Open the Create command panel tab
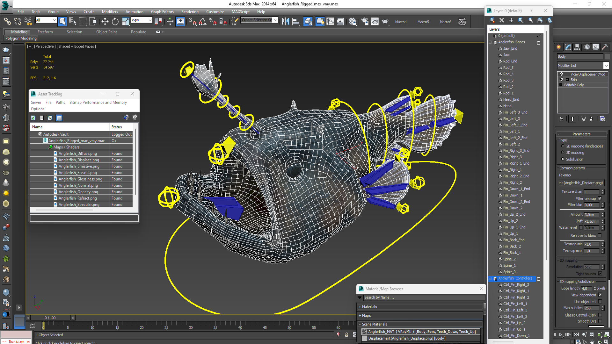The width and height of the screenshot is (612, 344). tap(559, 47)
